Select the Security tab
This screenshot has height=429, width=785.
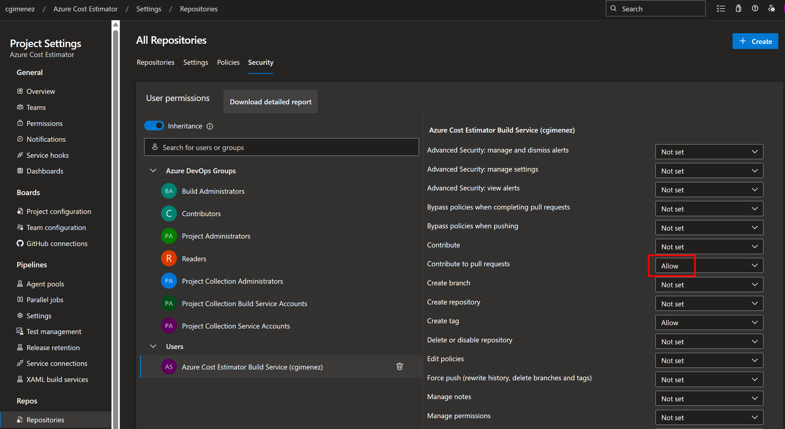(x=261, y=62)
